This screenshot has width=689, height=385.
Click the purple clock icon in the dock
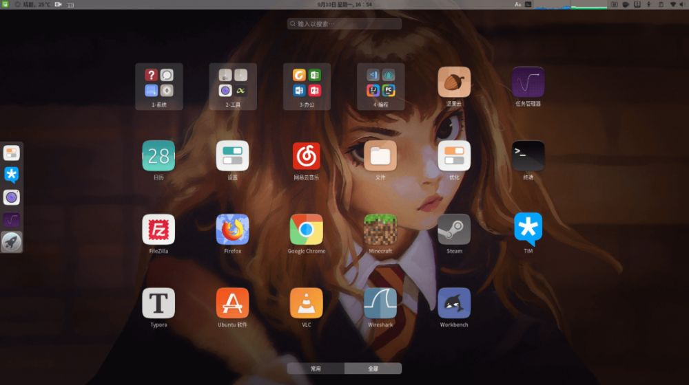pyautogui.click(x=12, y=197)
